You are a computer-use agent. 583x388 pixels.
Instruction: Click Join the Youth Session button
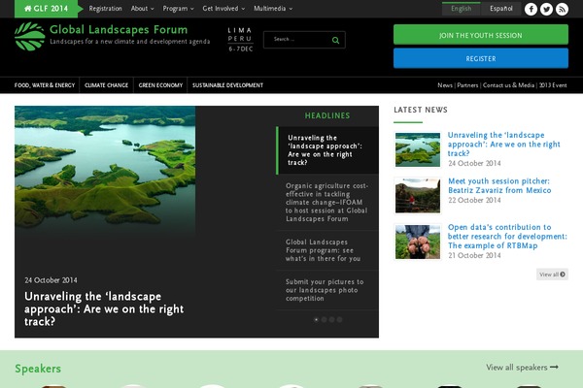coord(481,35)
